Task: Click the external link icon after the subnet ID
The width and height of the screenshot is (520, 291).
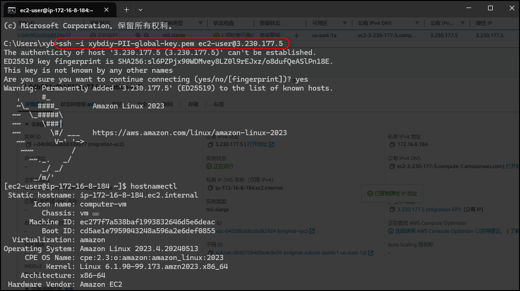Action: [371, 253]
